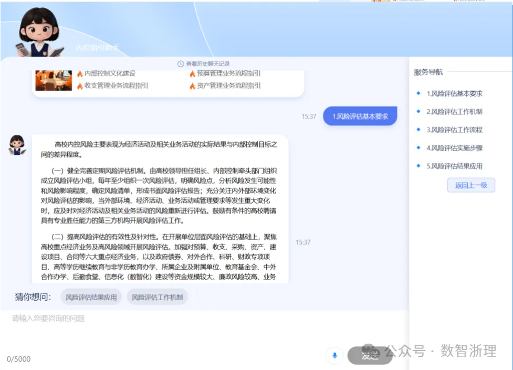
Task: Click the flame icon beside 预算管理业务流程指引
Action: coord(193,74)
